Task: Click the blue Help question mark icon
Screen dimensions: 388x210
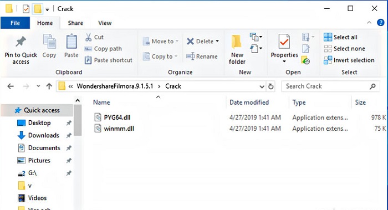Action: pyautogui.click(x=380, y=23)
